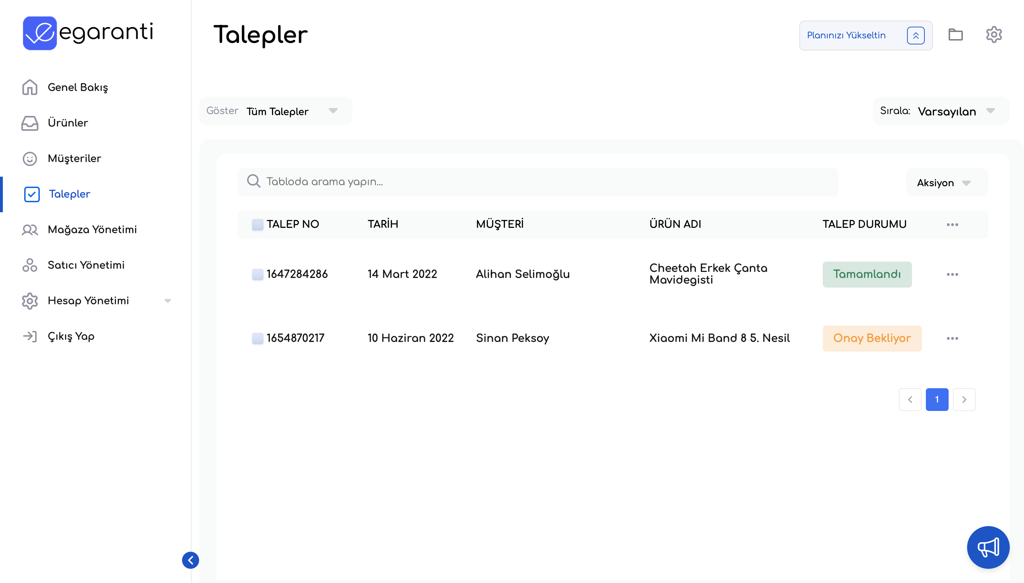
Task: Click column options dots in table header
Action: click(952, 225)
